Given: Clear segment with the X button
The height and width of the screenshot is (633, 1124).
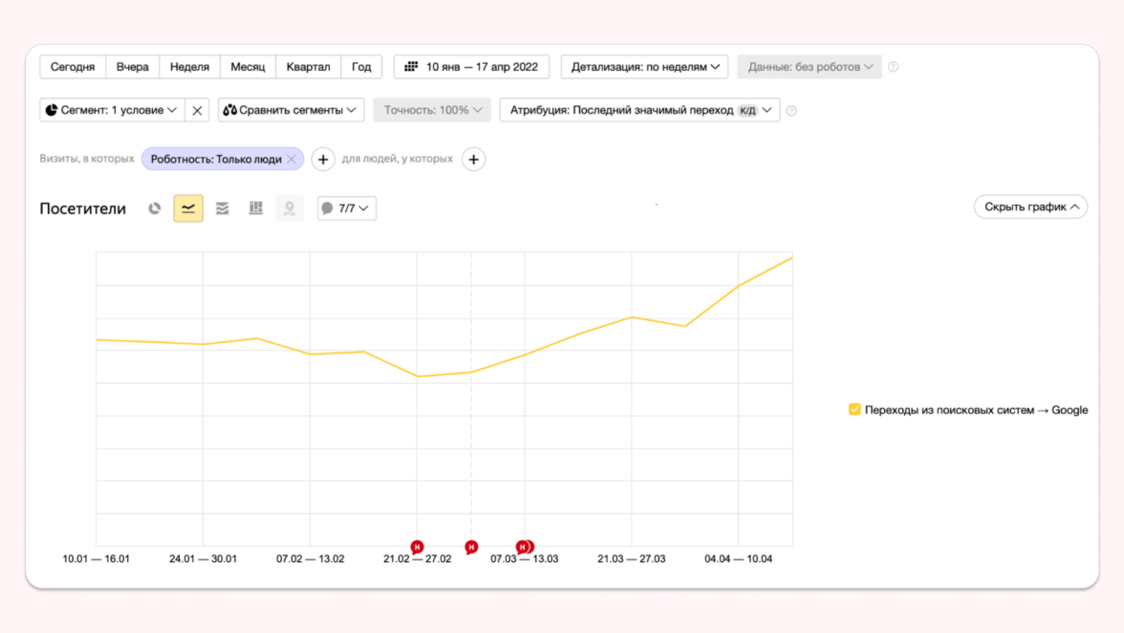Looking at the screenshot, I should click(197, 110).
